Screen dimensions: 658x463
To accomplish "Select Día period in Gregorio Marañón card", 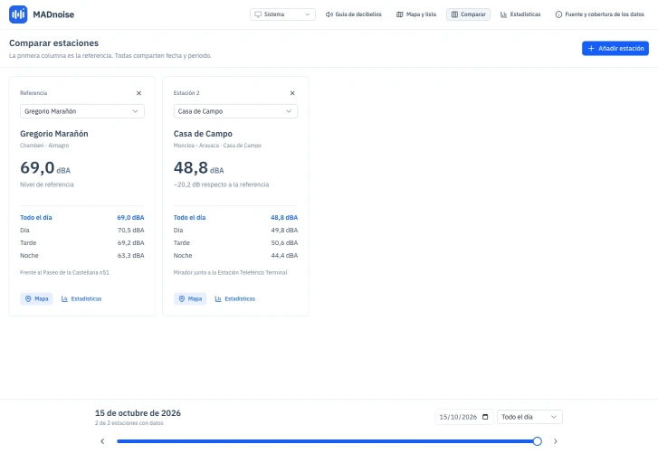I will point(82,230).
